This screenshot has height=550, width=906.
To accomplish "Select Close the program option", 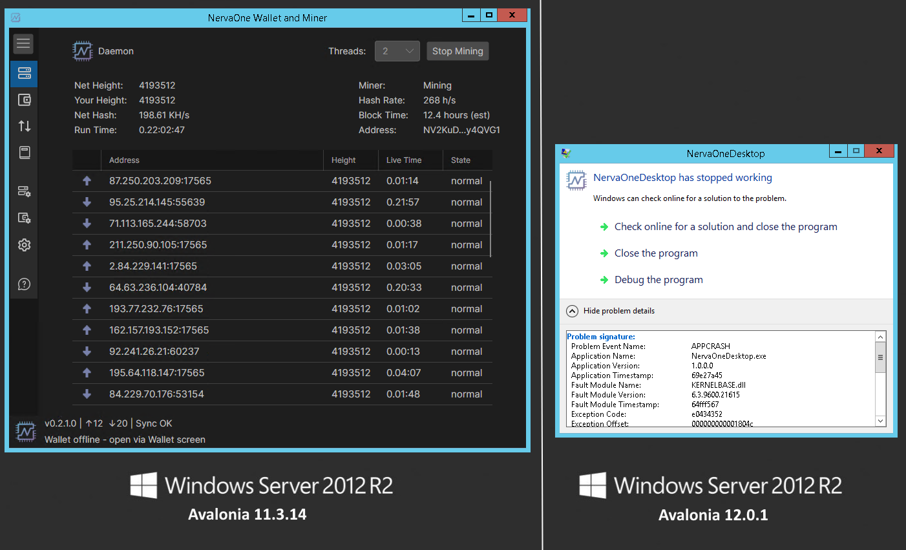I will 655,253.
